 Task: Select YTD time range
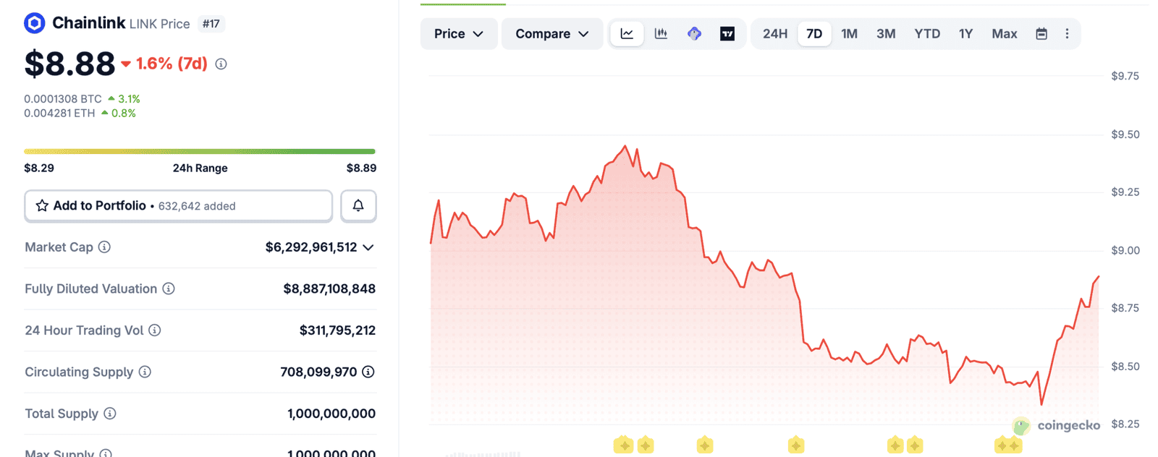pos(927,34)
